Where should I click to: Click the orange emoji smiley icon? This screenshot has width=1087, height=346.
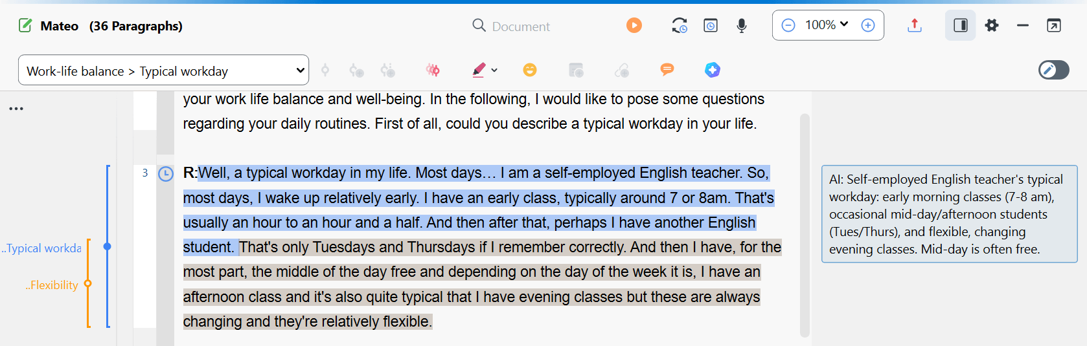(x=530, y=70)
